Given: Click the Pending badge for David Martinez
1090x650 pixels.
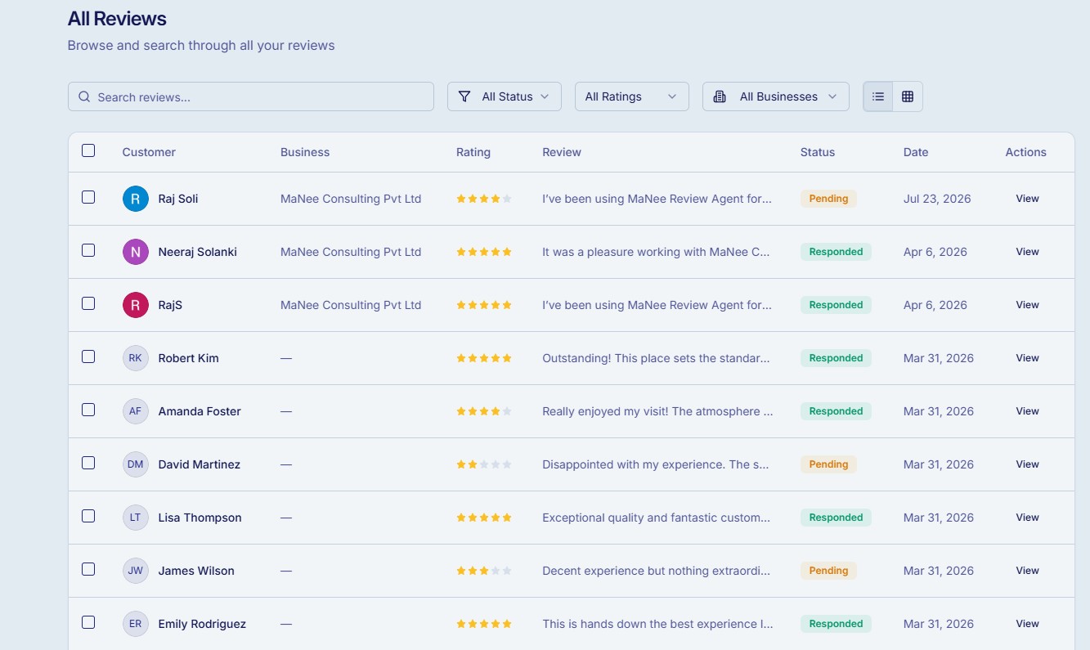Looking at the screenshot, I should 828,464.
